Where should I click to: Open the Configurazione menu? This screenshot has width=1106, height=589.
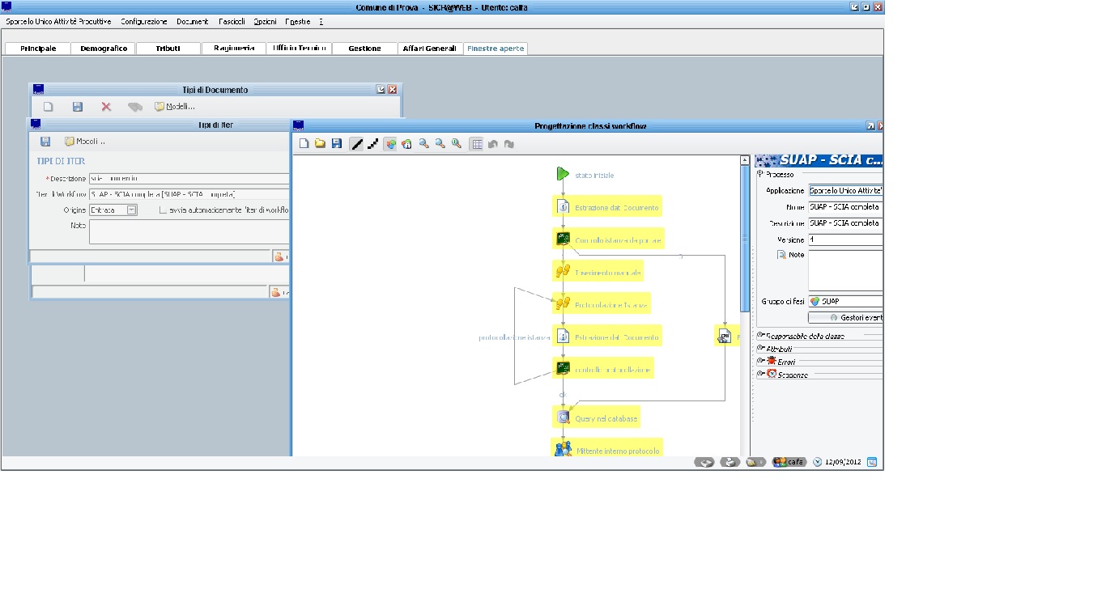pos(144,22)
